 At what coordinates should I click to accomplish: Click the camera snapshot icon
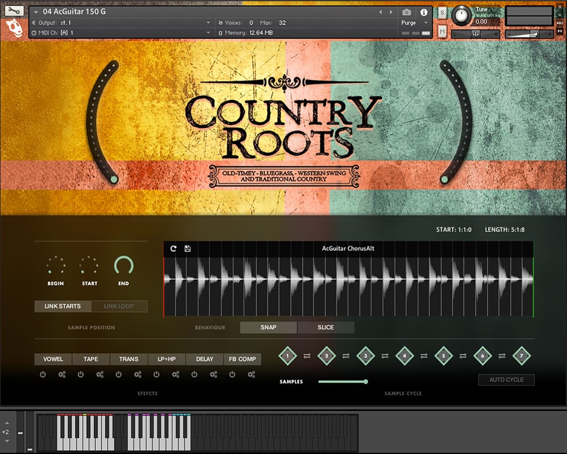[407, 12]
